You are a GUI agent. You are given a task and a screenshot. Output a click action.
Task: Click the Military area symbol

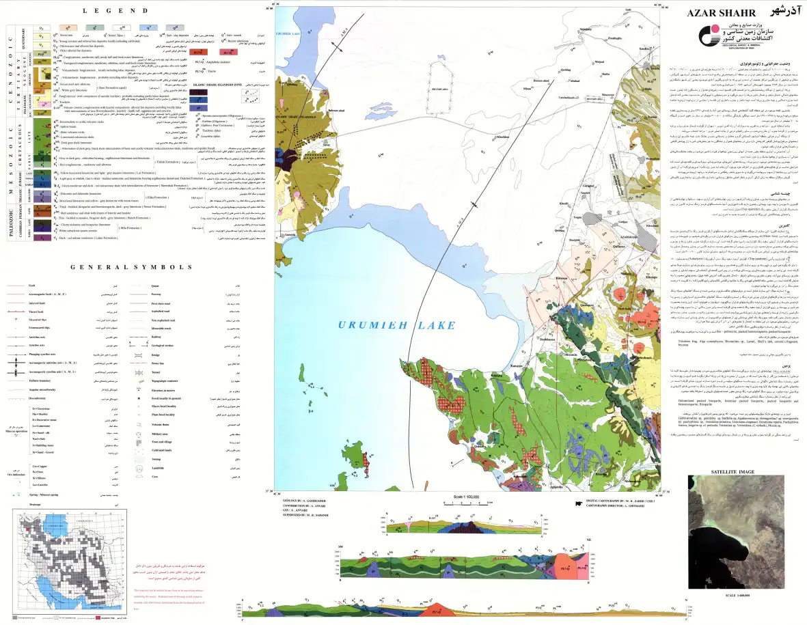[x=139, y=434]
